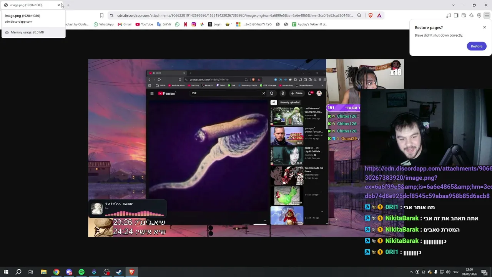The height and width of the screenshot is (277, 492).
Task: Open Brave Shields lion icon
Action: (x=371, y=15)
